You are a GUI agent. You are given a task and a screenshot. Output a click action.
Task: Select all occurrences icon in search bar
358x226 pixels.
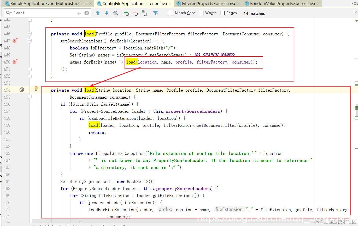[144, 13]
